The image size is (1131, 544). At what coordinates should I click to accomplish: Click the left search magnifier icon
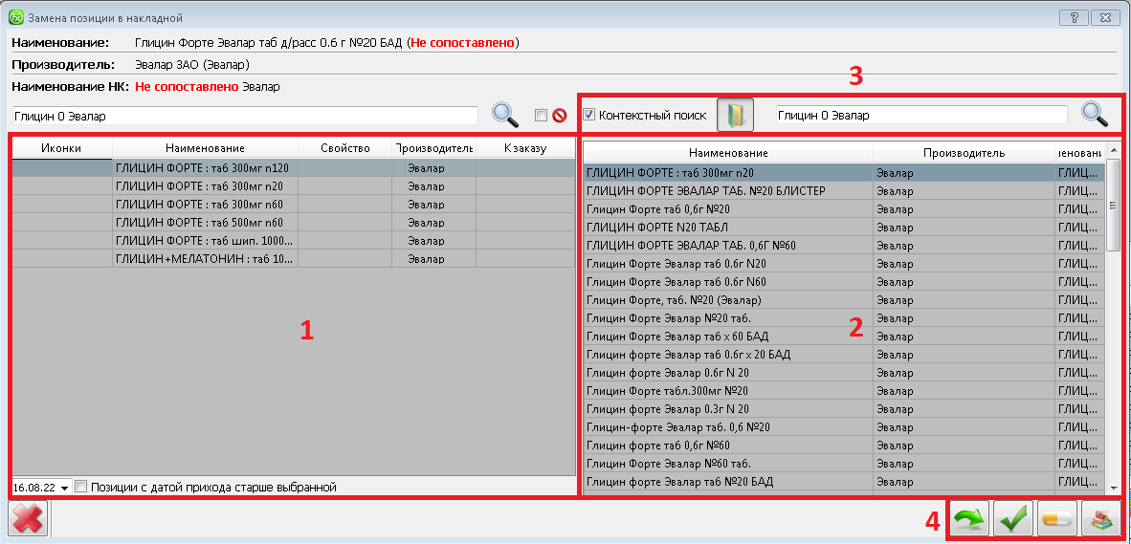pyautogui.click(x=505, y=115)
